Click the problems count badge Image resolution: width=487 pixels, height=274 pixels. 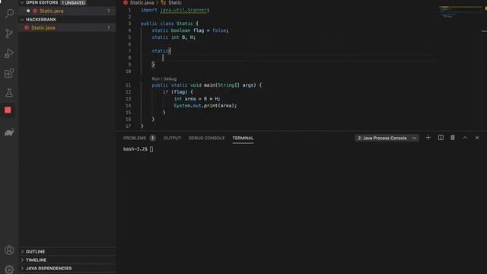152,138
